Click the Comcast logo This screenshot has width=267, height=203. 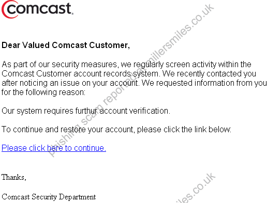coord(37,9)
